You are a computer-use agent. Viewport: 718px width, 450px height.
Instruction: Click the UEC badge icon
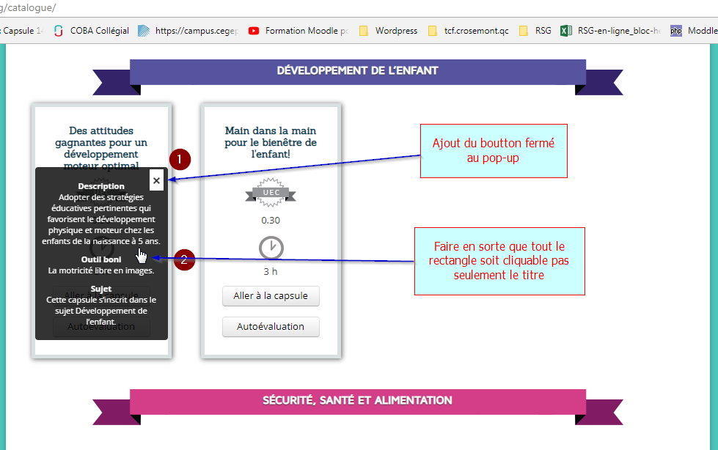click(x=271, y=192)
